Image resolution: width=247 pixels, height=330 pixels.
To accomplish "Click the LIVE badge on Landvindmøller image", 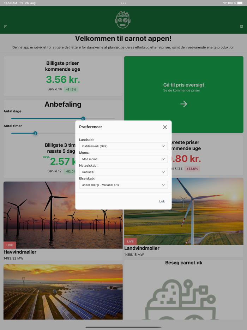I will click(130, 241).
